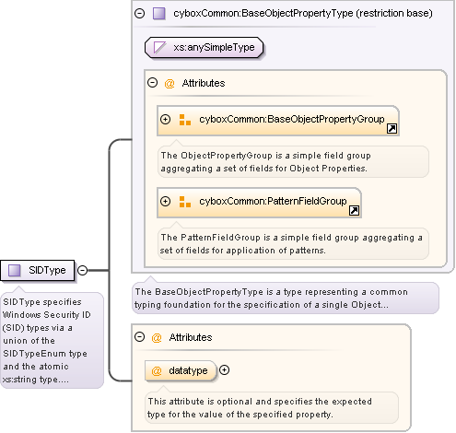Screen dimensions: 456x433
Task: Click the SIDType purple type icon
Action: [14, 270]
